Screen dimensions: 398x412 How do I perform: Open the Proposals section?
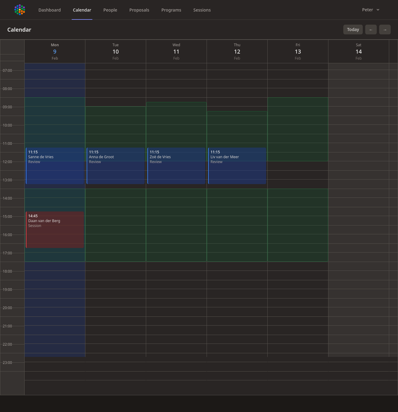pos(139,10)
